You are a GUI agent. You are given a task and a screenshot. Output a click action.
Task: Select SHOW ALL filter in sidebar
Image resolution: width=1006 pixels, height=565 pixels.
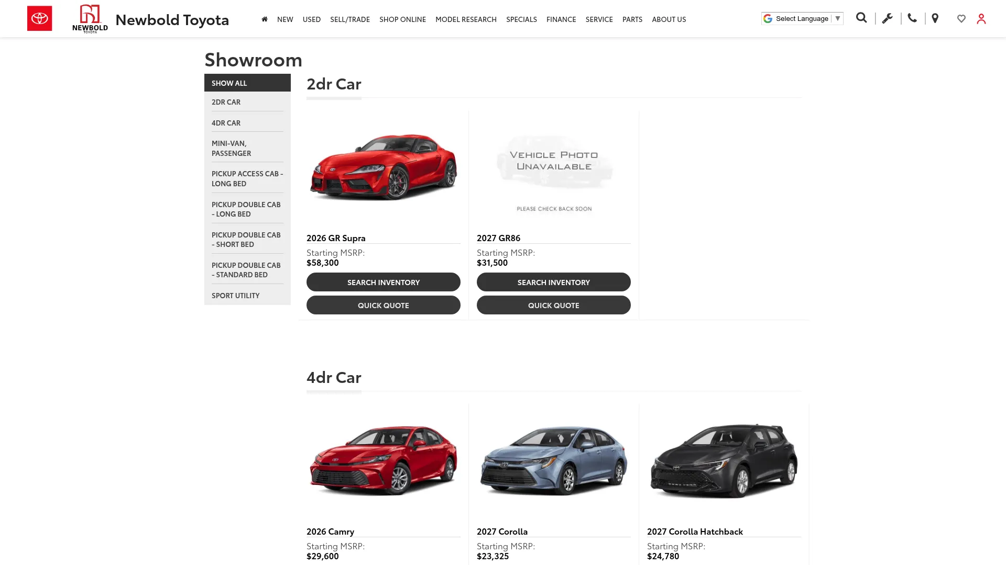point(247,83)
